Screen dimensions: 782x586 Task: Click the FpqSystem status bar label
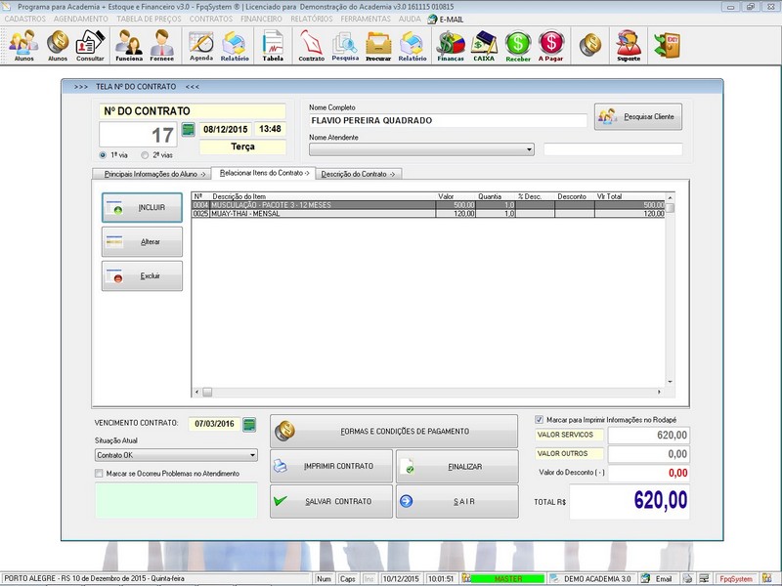(736, 578)
